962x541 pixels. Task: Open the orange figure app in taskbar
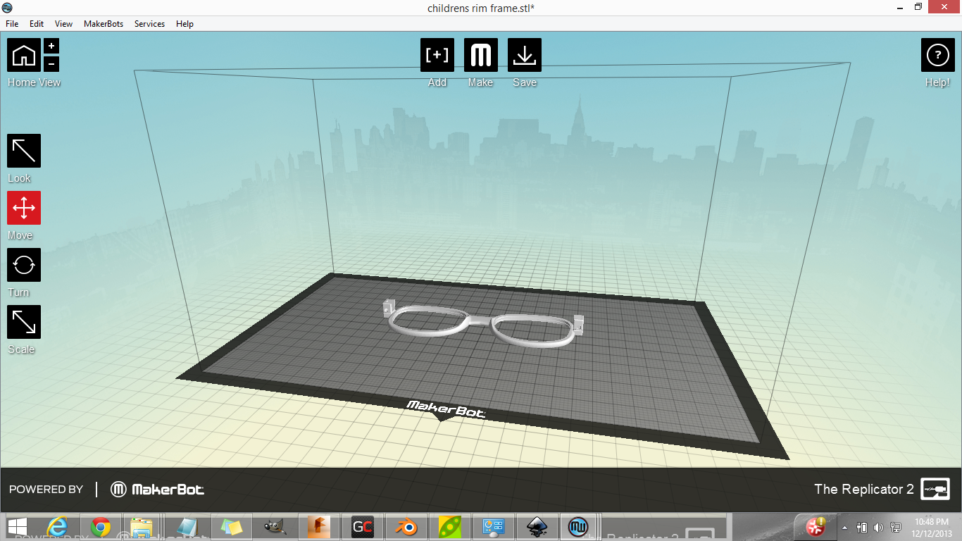(x=319, y=527)
